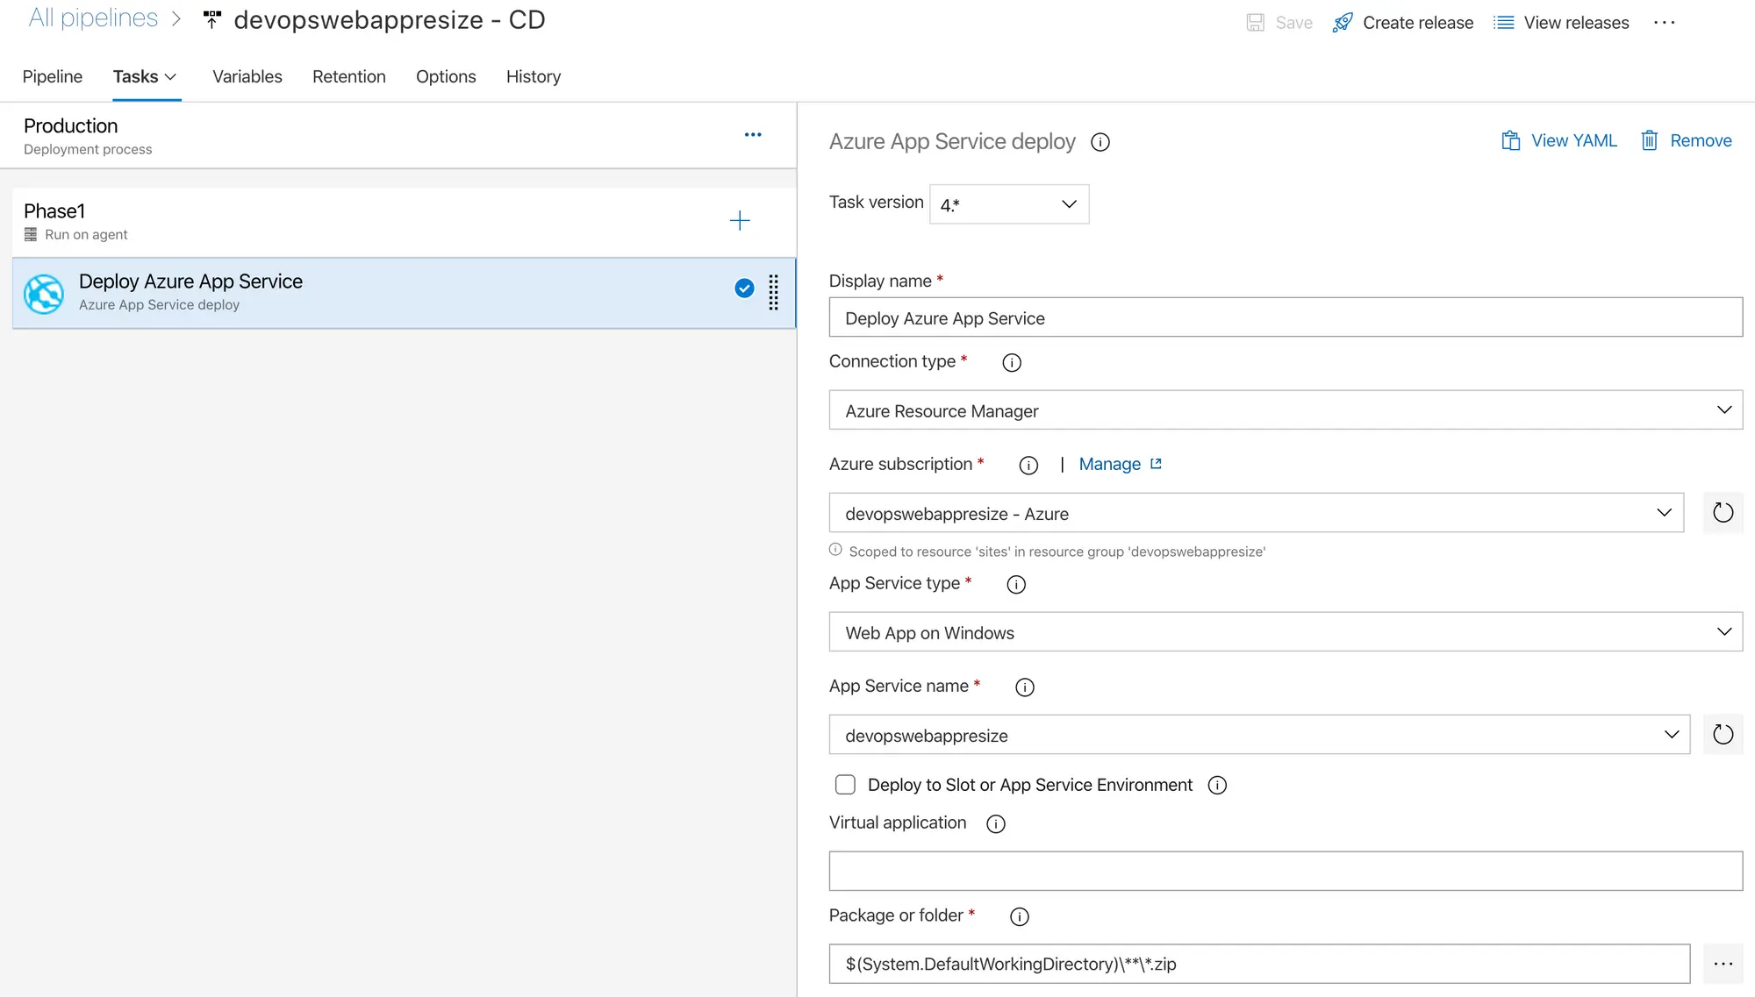
Task: Show info for App Service type
Action: (1016, 584)
